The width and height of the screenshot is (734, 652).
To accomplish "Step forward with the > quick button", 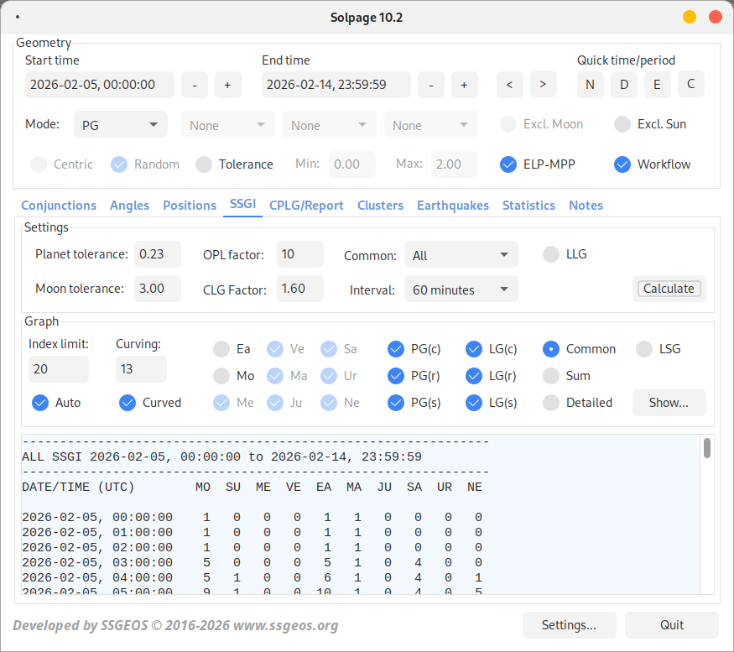I will tap(543, 84).
